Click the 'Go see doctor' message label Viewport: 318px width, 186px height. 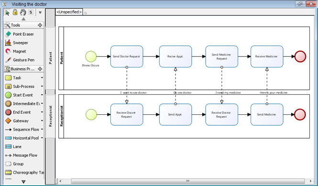pos(183,92)
